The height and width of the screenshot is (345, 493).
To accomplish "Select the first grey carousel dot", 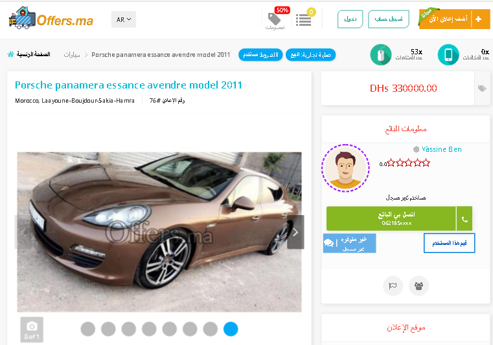I will (x=87, y=329).
